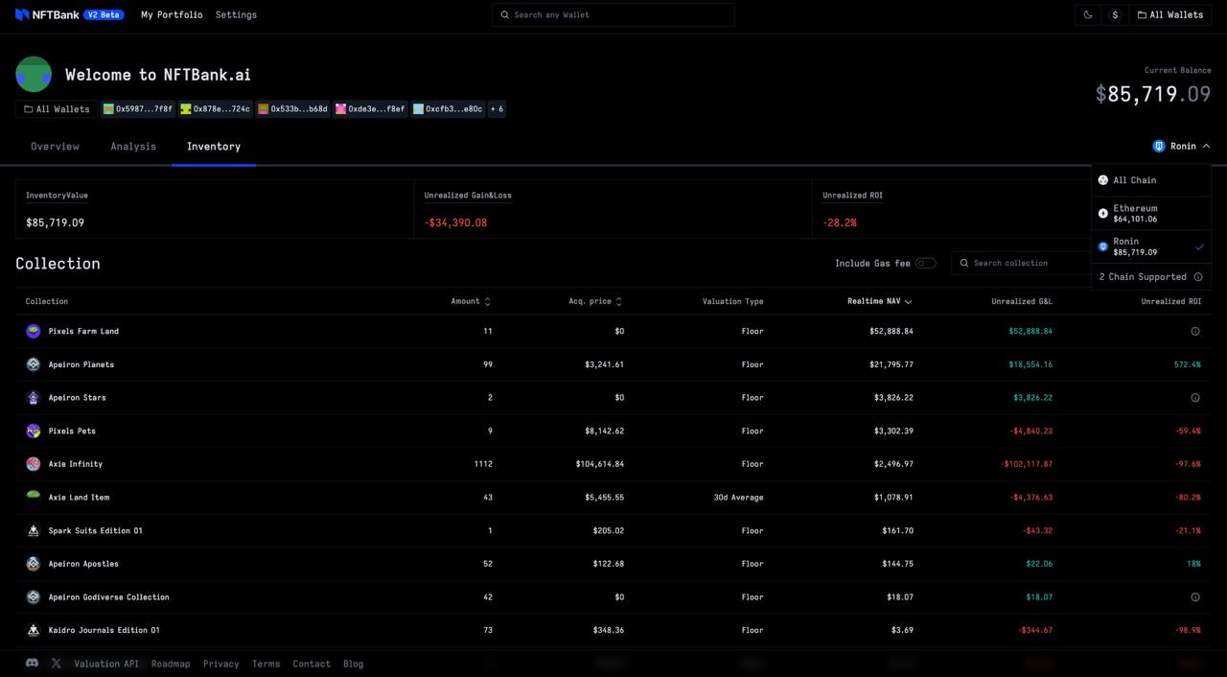Sort table by Acq. price column

pyautogui.click(x=595, y=301)
